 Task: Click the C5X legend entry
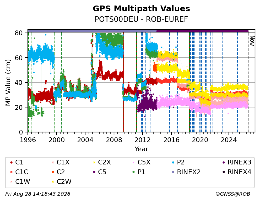tap(142, 162)
